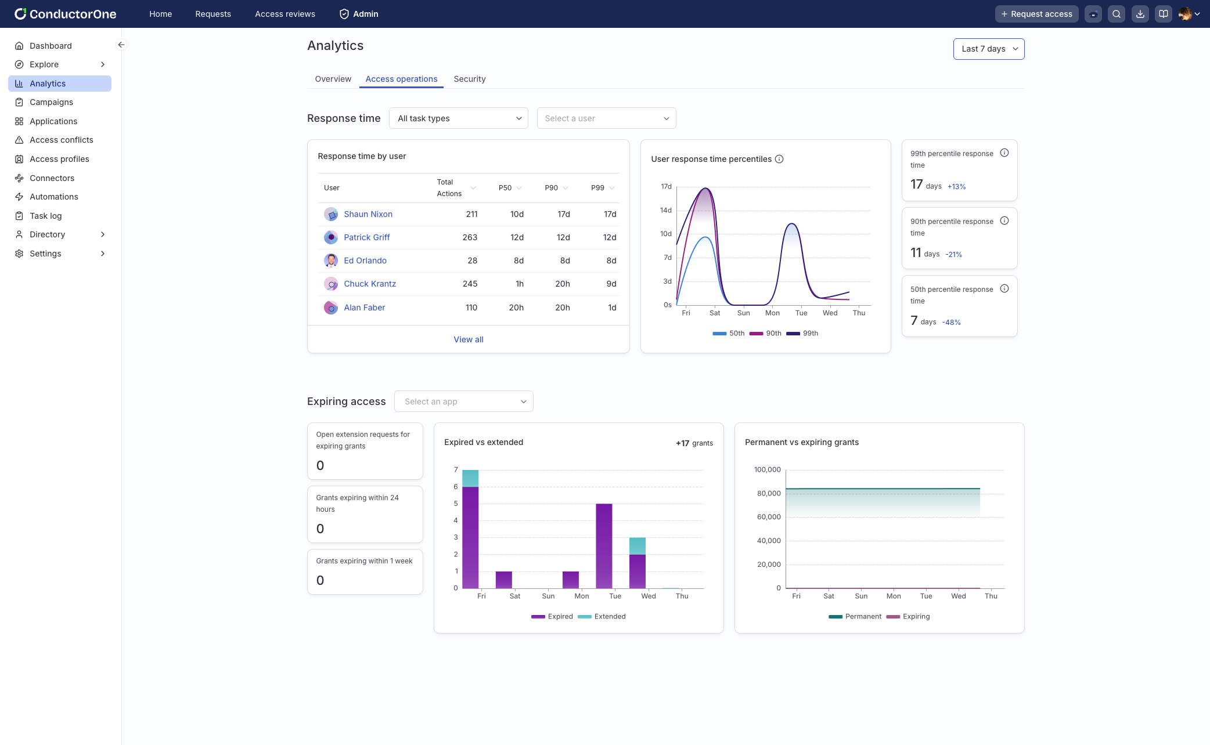1210x745 pixels.
Task: Open the Last 7 days dropdown
Action: tap(988, 49)
